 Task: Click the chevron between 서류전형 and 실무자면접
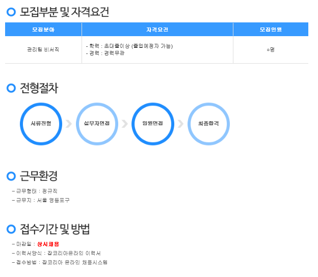[x=69, y=124]
